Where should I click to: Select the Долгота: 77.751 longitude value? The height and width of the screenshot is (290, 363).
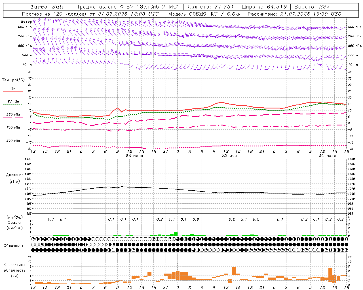coord(211,7)
